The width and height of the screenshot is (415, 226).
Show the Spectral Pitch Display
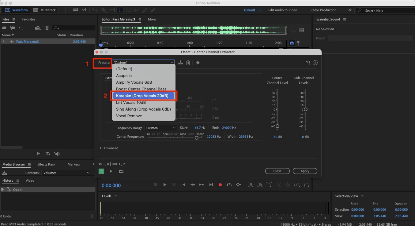(83, 10)
